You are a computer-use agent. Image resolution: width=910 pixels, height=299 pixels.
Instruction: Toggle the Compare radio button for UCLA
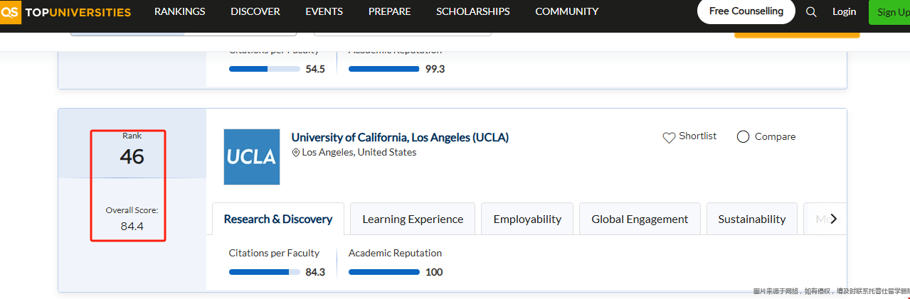coord(743,137)
